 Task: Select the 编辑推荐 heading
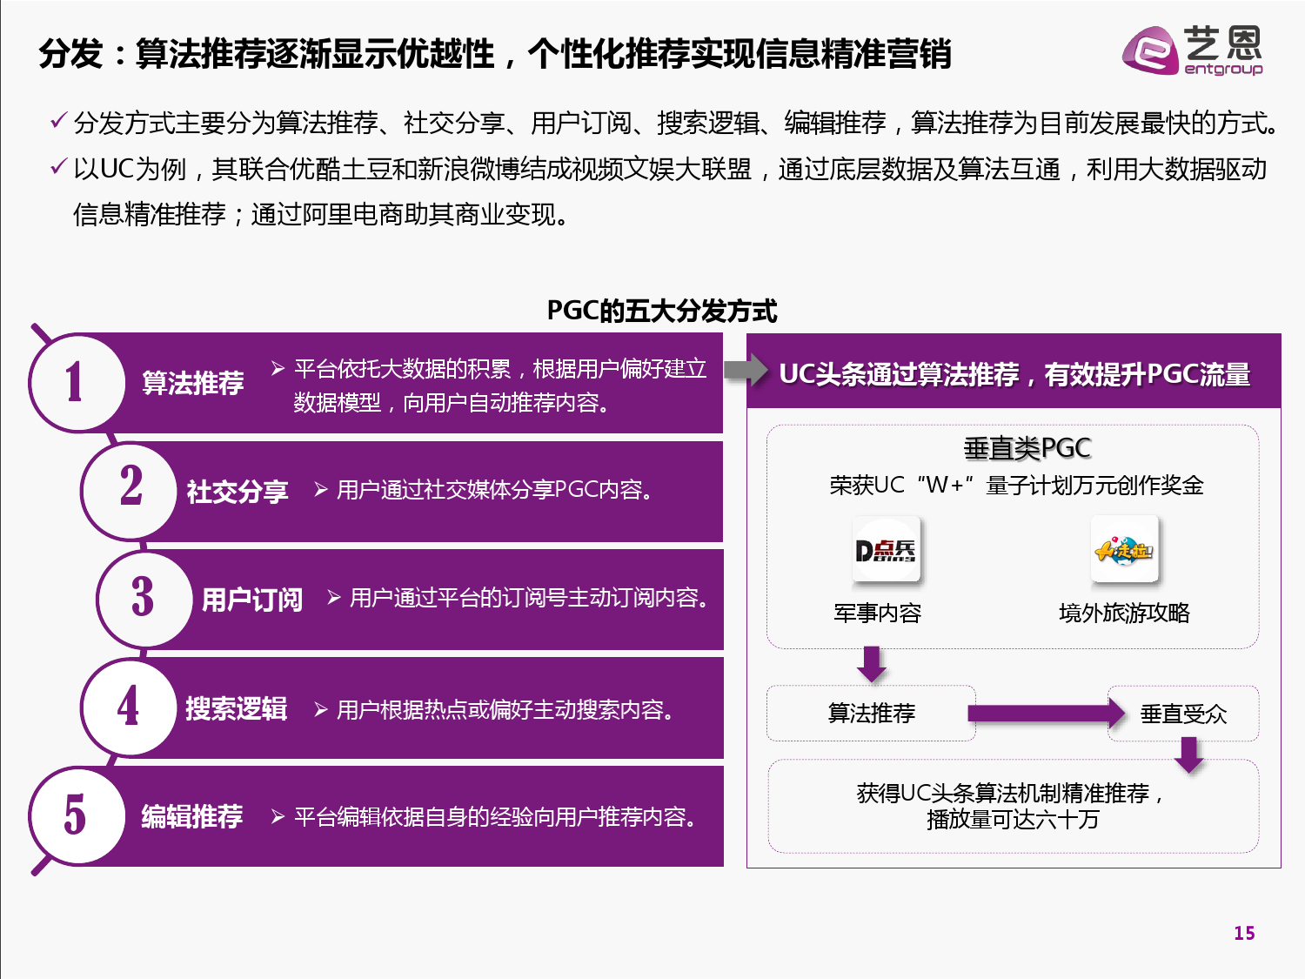pos(192,816)
